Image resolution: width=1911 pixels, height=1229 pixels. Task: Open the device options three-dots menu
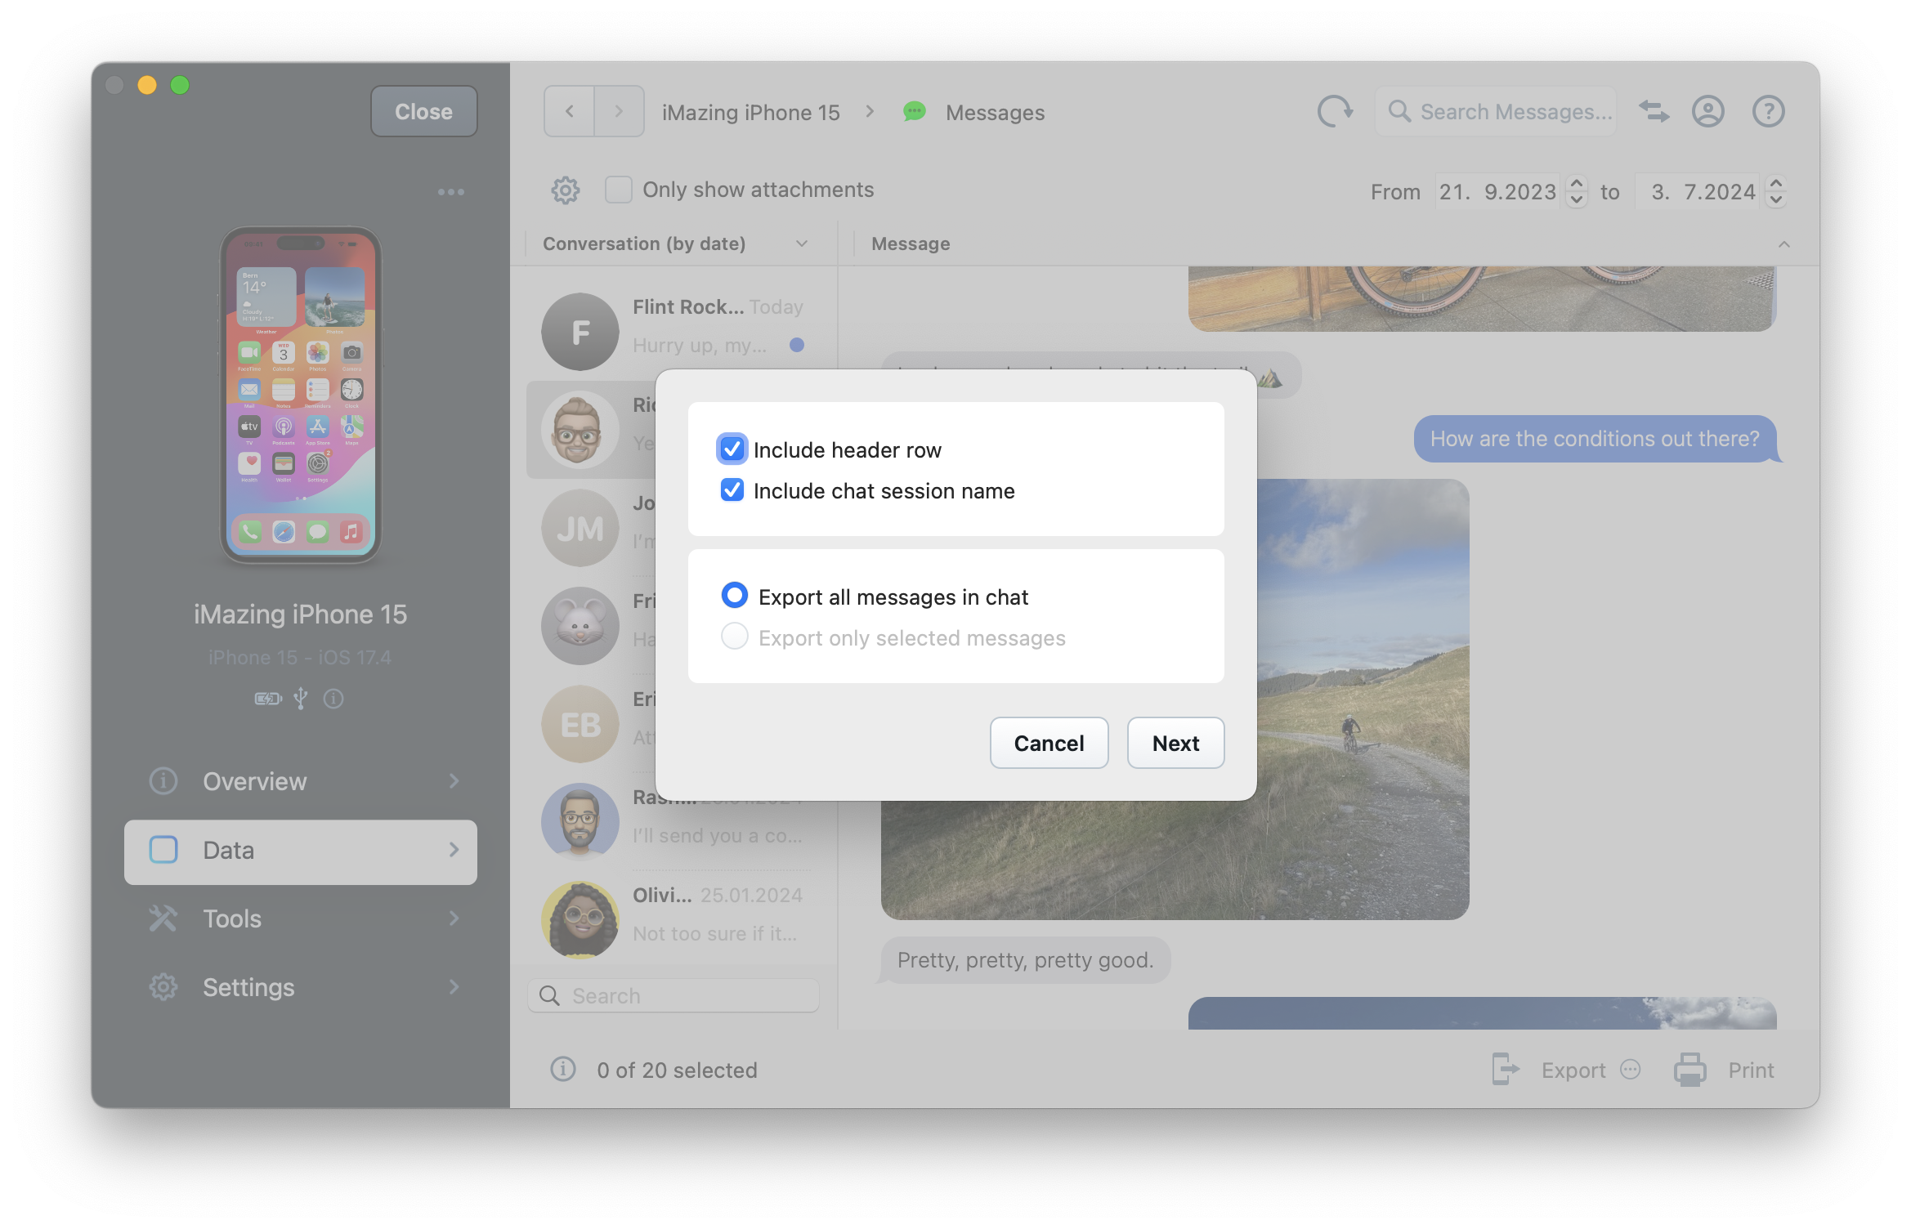pos(450,192)
